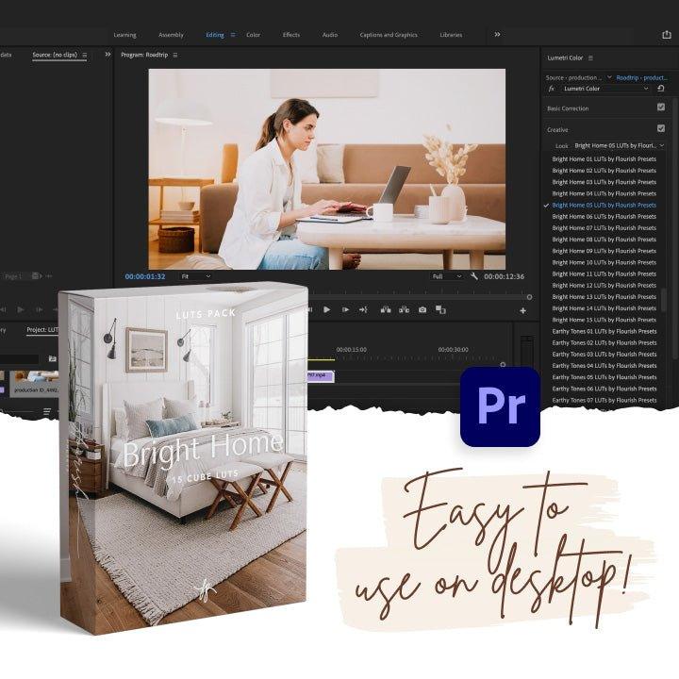Open the Lumetri Color panel menu icon
The width and height of the screenshot is (679, 679).
[x=590, y=58]
